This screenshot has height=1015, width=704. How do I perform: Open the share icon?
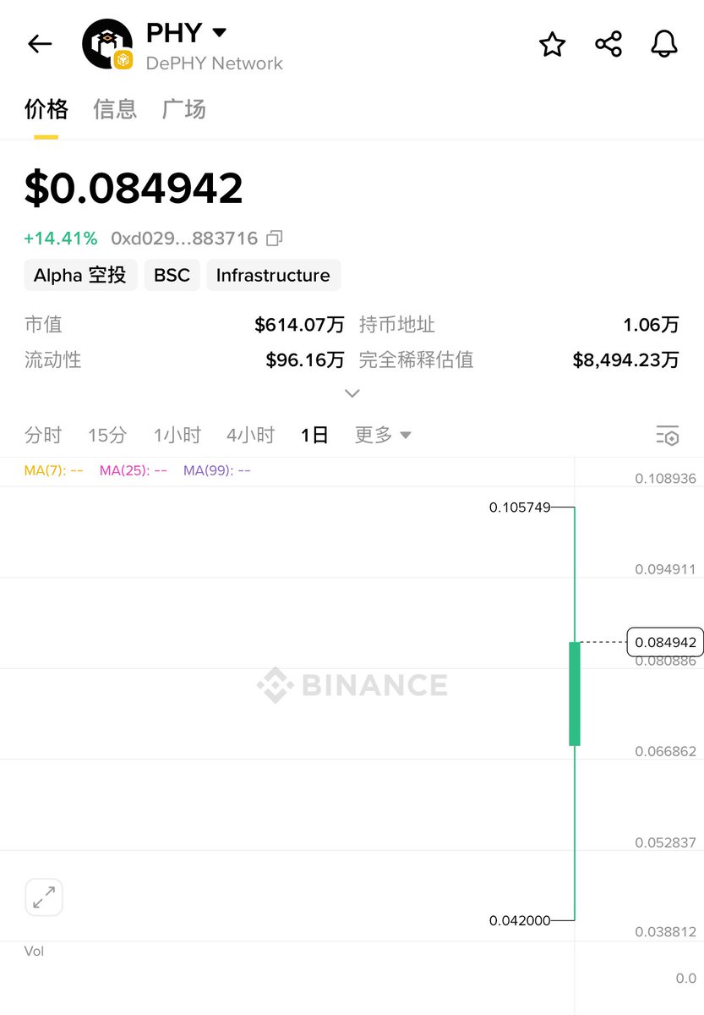coord(608,44)
